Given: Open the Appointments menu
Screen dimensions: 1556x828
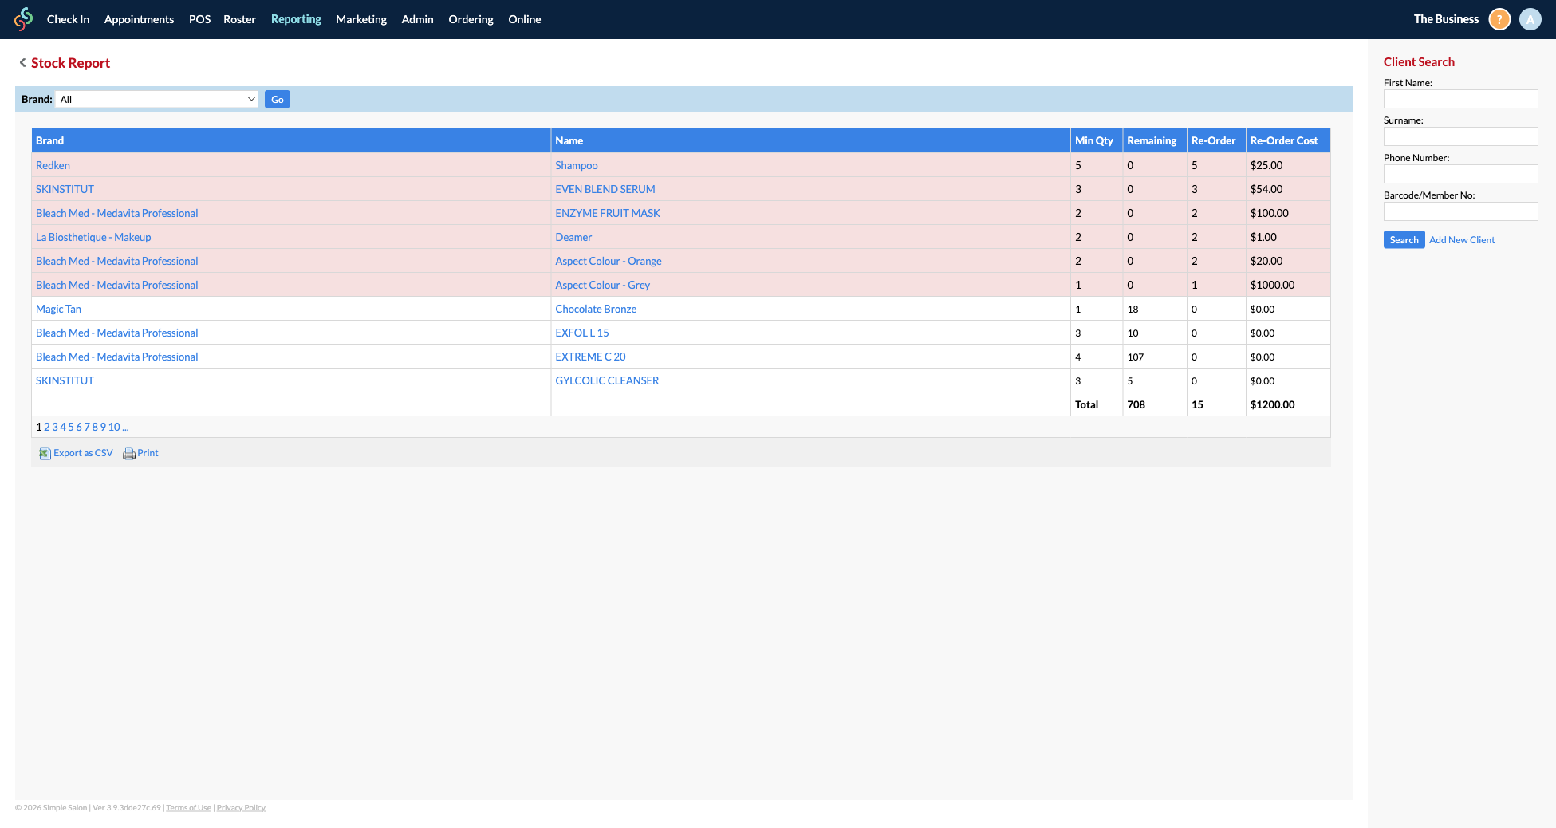Looking at the screenshot, I should point(139,19).
